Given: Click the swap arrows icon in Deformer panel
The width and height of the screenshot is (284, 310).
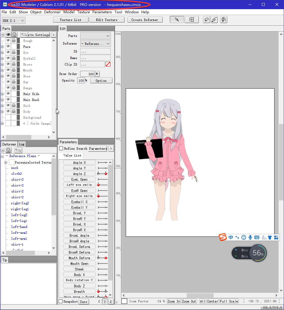Looking at the screenshot, I should [18, 150].
